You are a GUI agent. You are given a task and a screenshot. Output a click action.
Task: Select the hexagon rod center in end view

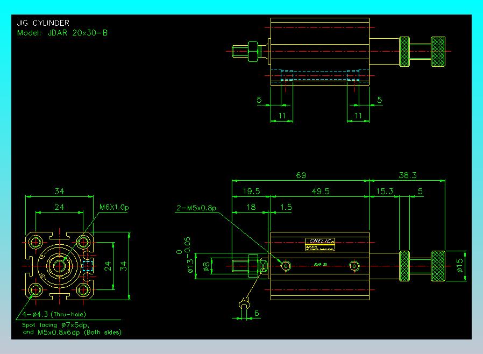click(x=59, y=266)
